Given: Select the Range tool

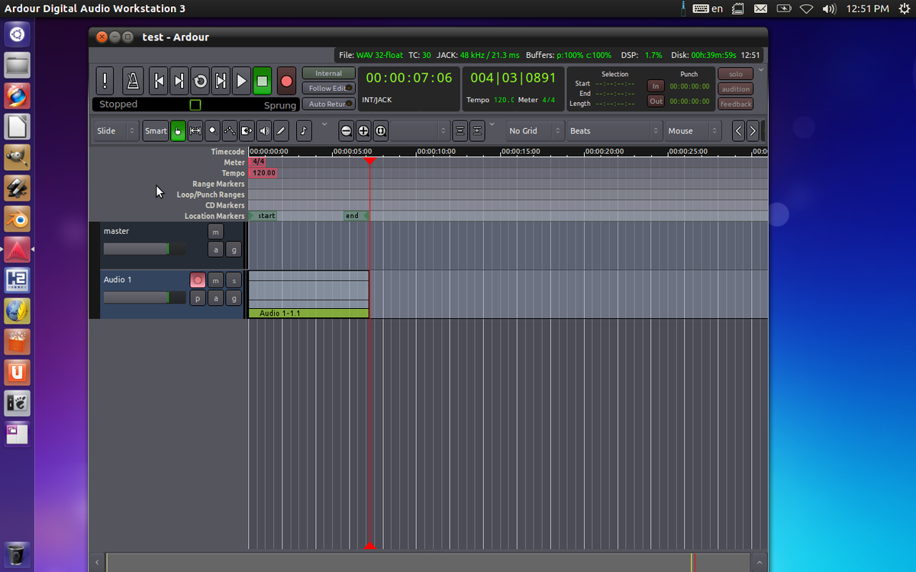Looking at the screenshot, I should click(x=195, y=131).
